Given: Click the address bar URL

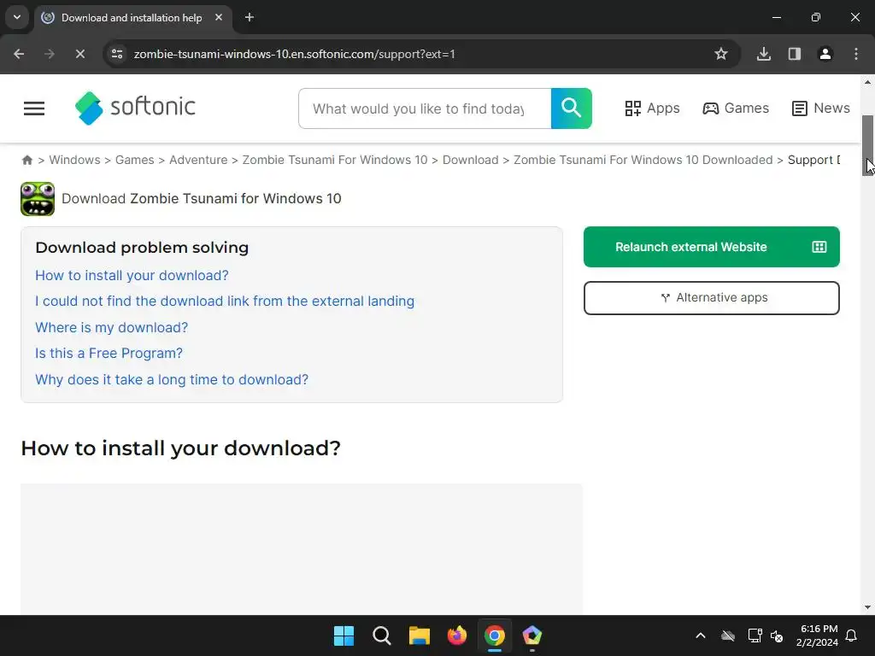Looking at the screenshot, I should pos(294,54).
